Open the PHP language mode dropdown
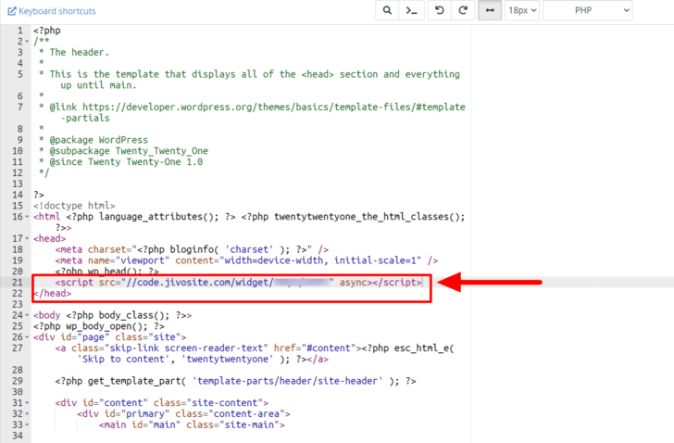Image resolution: width=674 pixels, height=443 pixels. click(587, 10)
